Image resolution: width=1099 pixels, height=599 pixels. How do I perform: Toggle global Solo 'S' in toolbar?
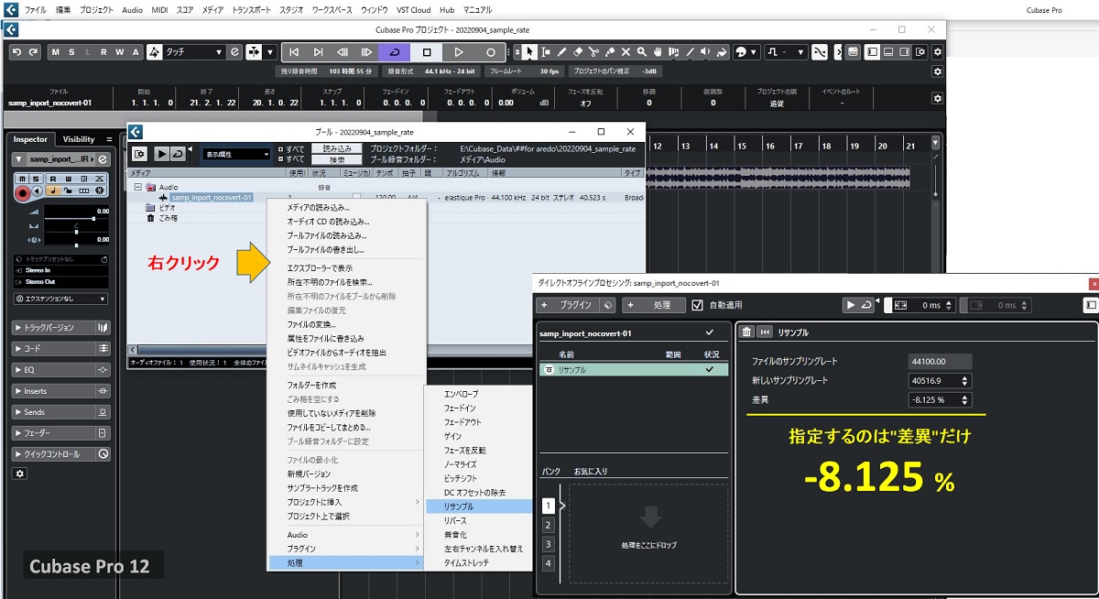71,52
